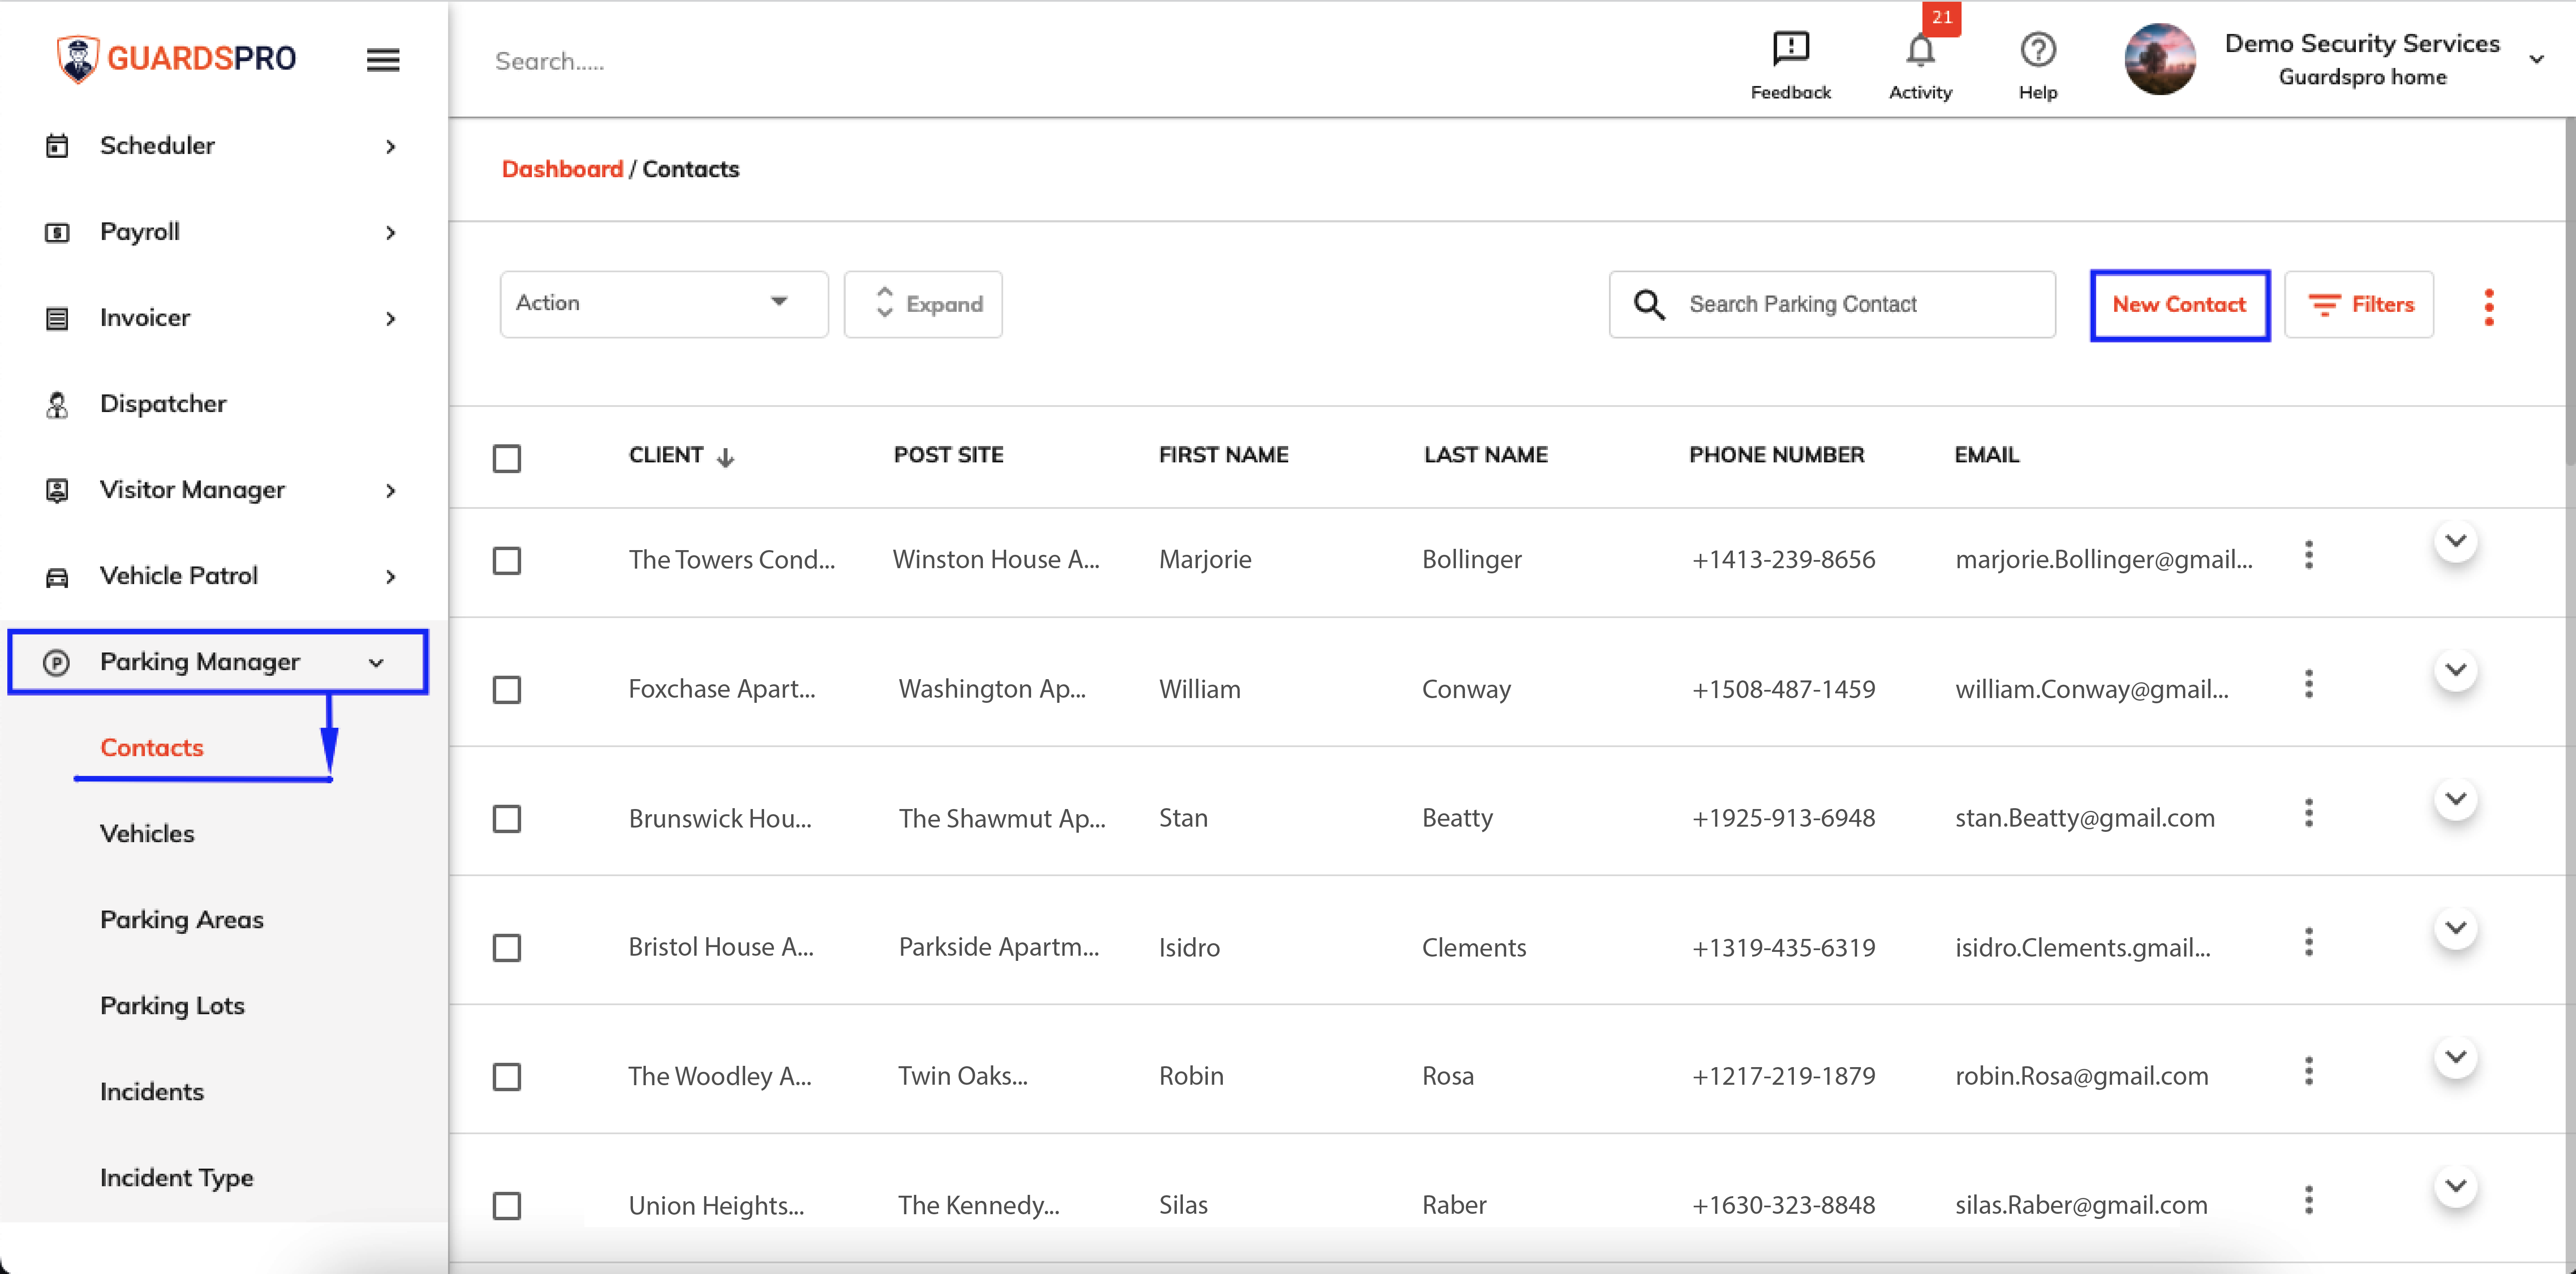Open three-dot menu for Silas Raber

point(2309,1200)
